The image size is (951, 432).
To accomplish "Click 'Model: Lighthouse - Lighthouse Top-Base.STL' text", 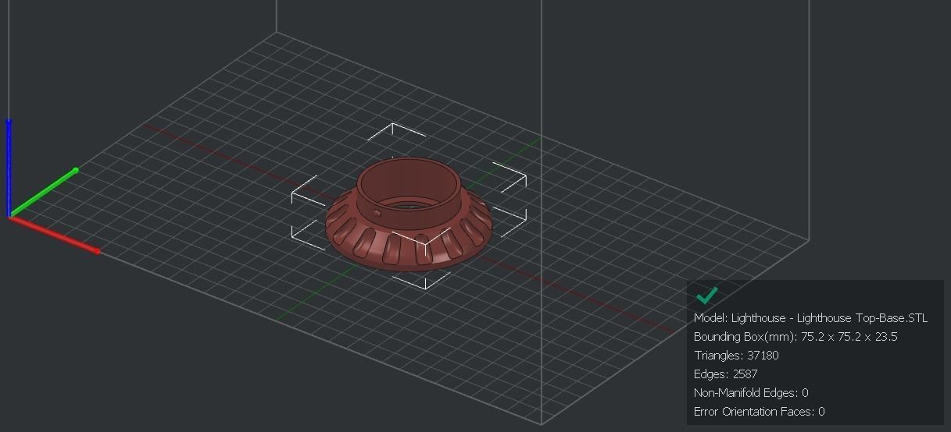I will pos(810,318).
